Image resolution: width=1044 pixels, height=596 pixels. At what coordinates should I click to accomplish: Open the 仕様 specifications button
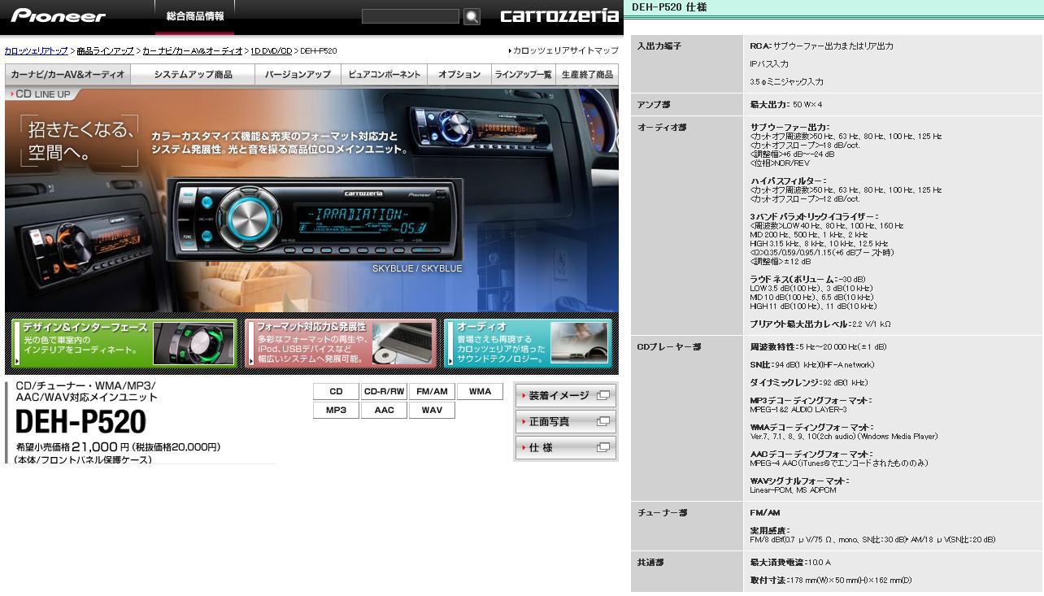pos(565,448)
